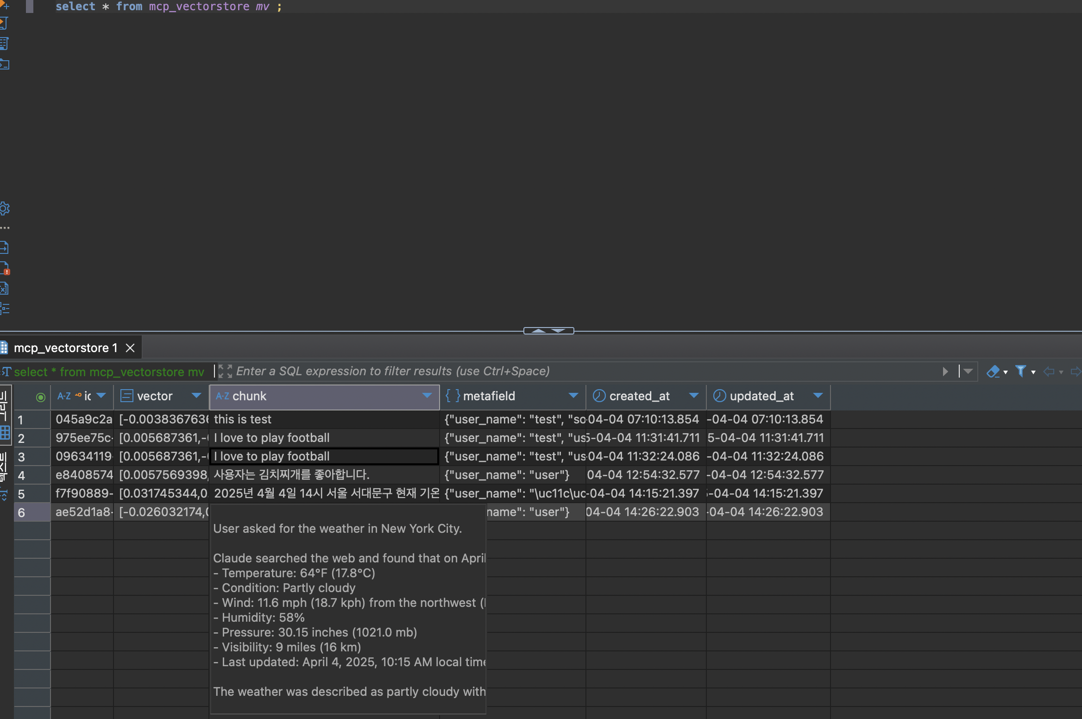Close the mcp_vectorstore 1 result tab

click(131, 348)
